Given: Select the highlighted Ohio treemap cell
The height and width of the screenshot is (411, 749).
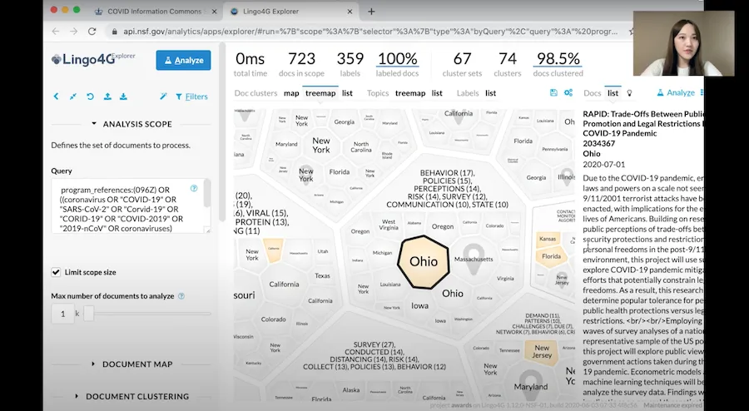Looking at the screenshot, I should coord(424,261).
